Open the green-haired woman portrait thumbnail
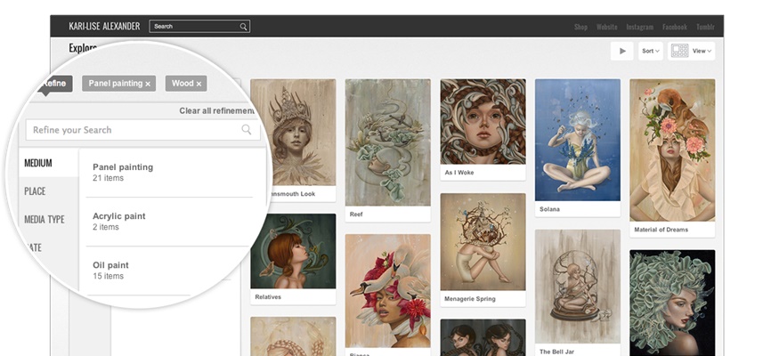This screenshot has height=356, width=763. (x=672, y=303)
